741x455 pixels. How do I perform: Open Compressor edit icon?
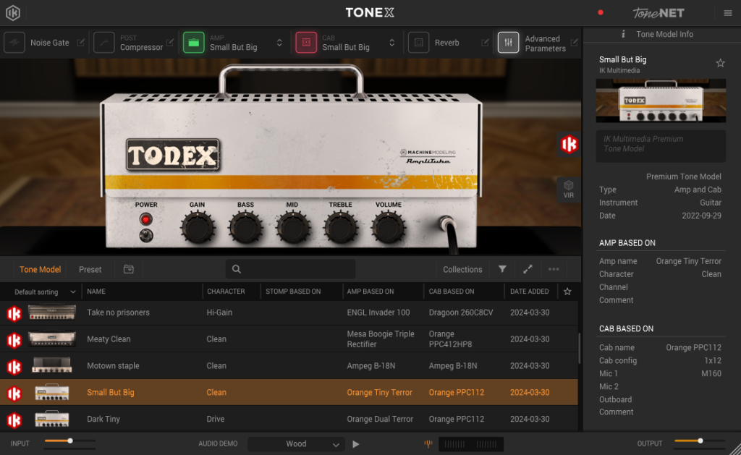170,43
